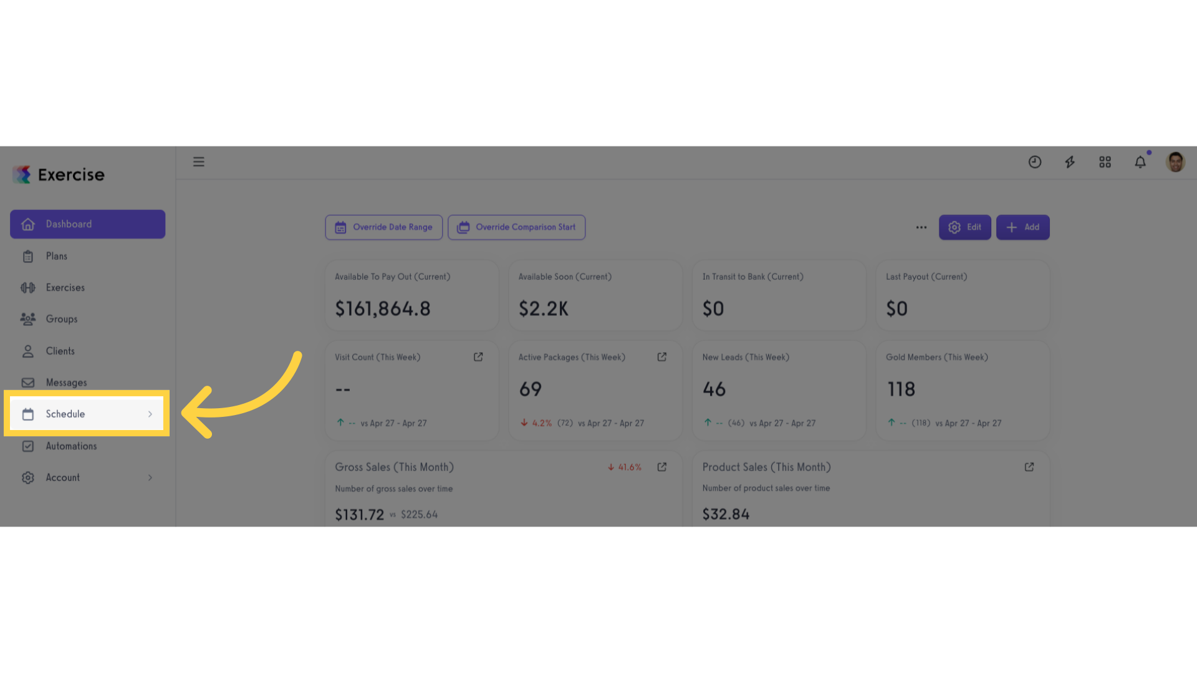Expand the Account menu chevron
The image size is (1197, 673).
[150, 478]
